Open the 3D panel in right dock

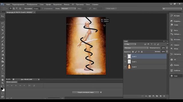(176, 59)
